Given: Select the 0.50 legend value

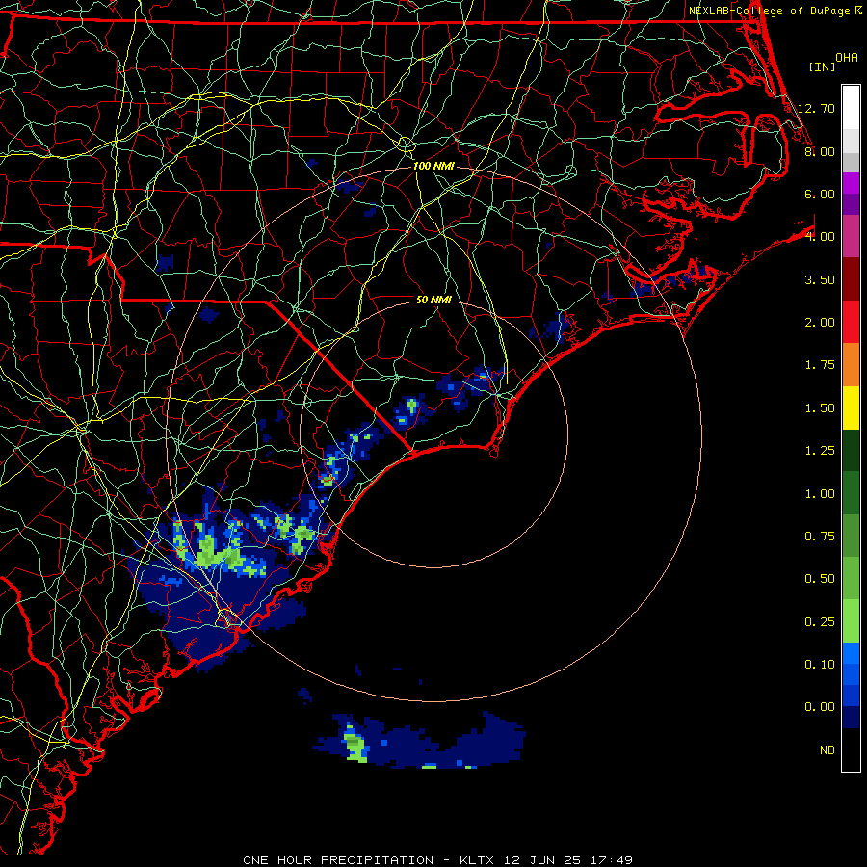Looking at the screenshot, I should [x=819, y=579].
